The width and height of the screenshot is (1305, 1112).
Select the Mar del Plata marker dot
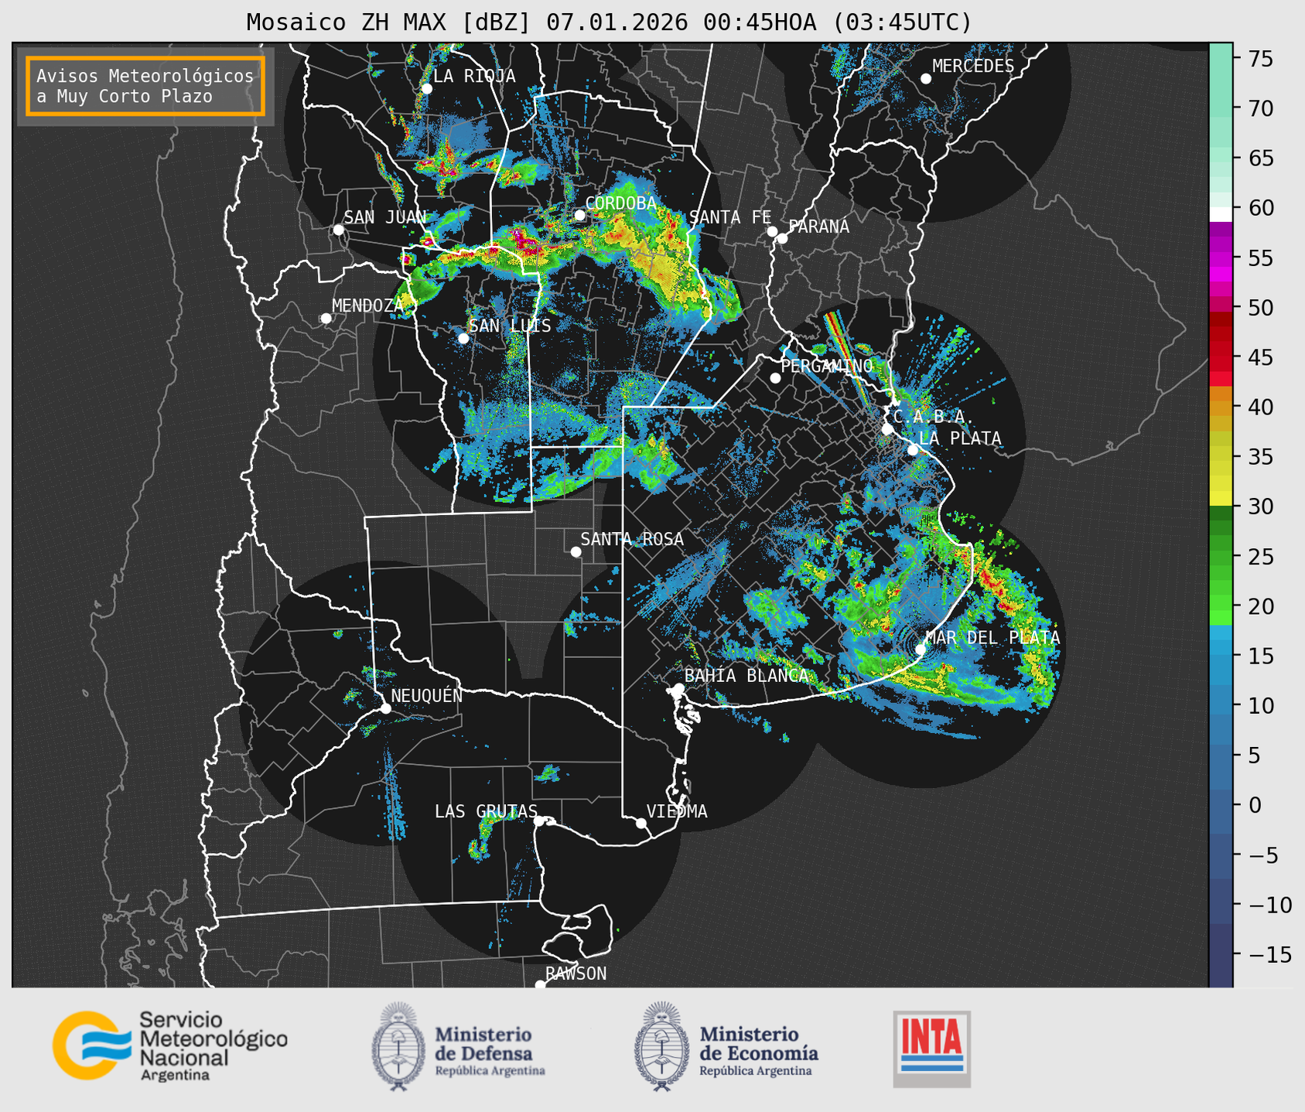tap(921, 649)
